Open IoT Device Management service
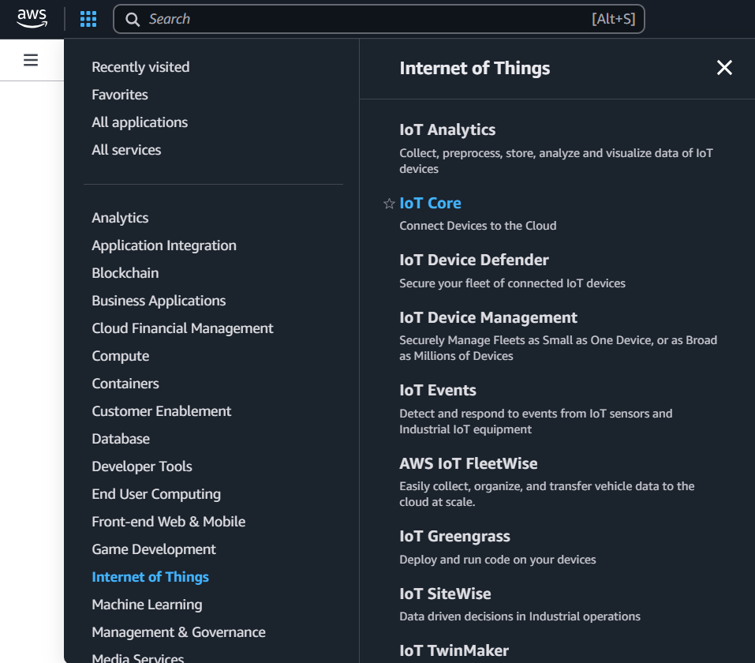This screenshot has height=663, width=755. (488, 317)
